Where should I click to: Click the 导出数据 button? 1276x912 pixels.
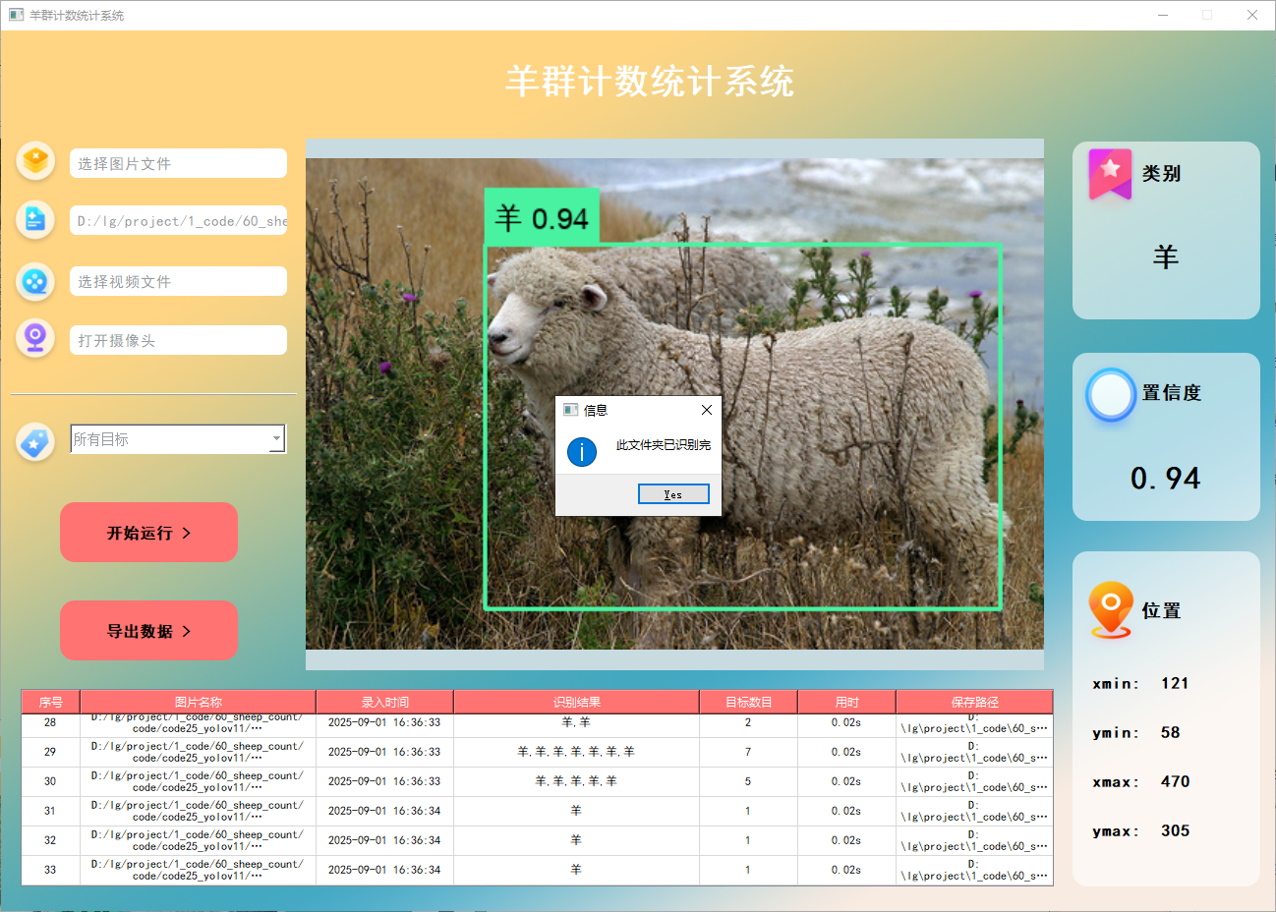tap(148, 631)
